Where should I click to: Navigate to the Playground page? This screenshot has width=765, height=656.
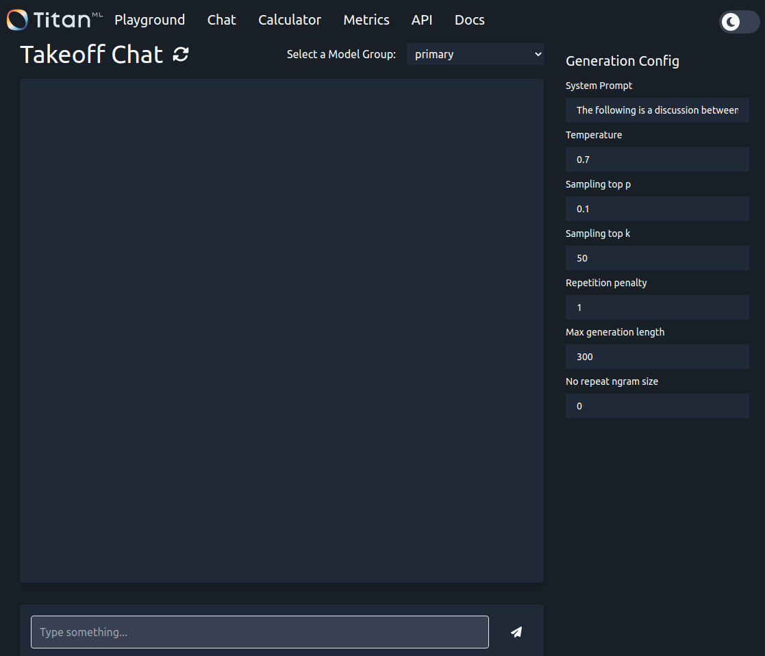(x=149, y=20)
